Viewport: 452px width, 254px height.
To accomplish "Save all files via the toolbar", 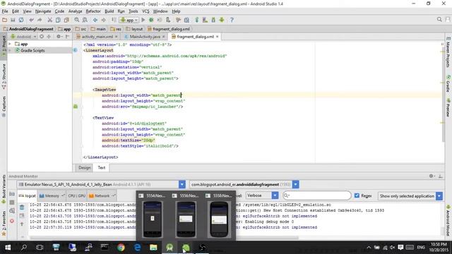I will tap(13, 20).
